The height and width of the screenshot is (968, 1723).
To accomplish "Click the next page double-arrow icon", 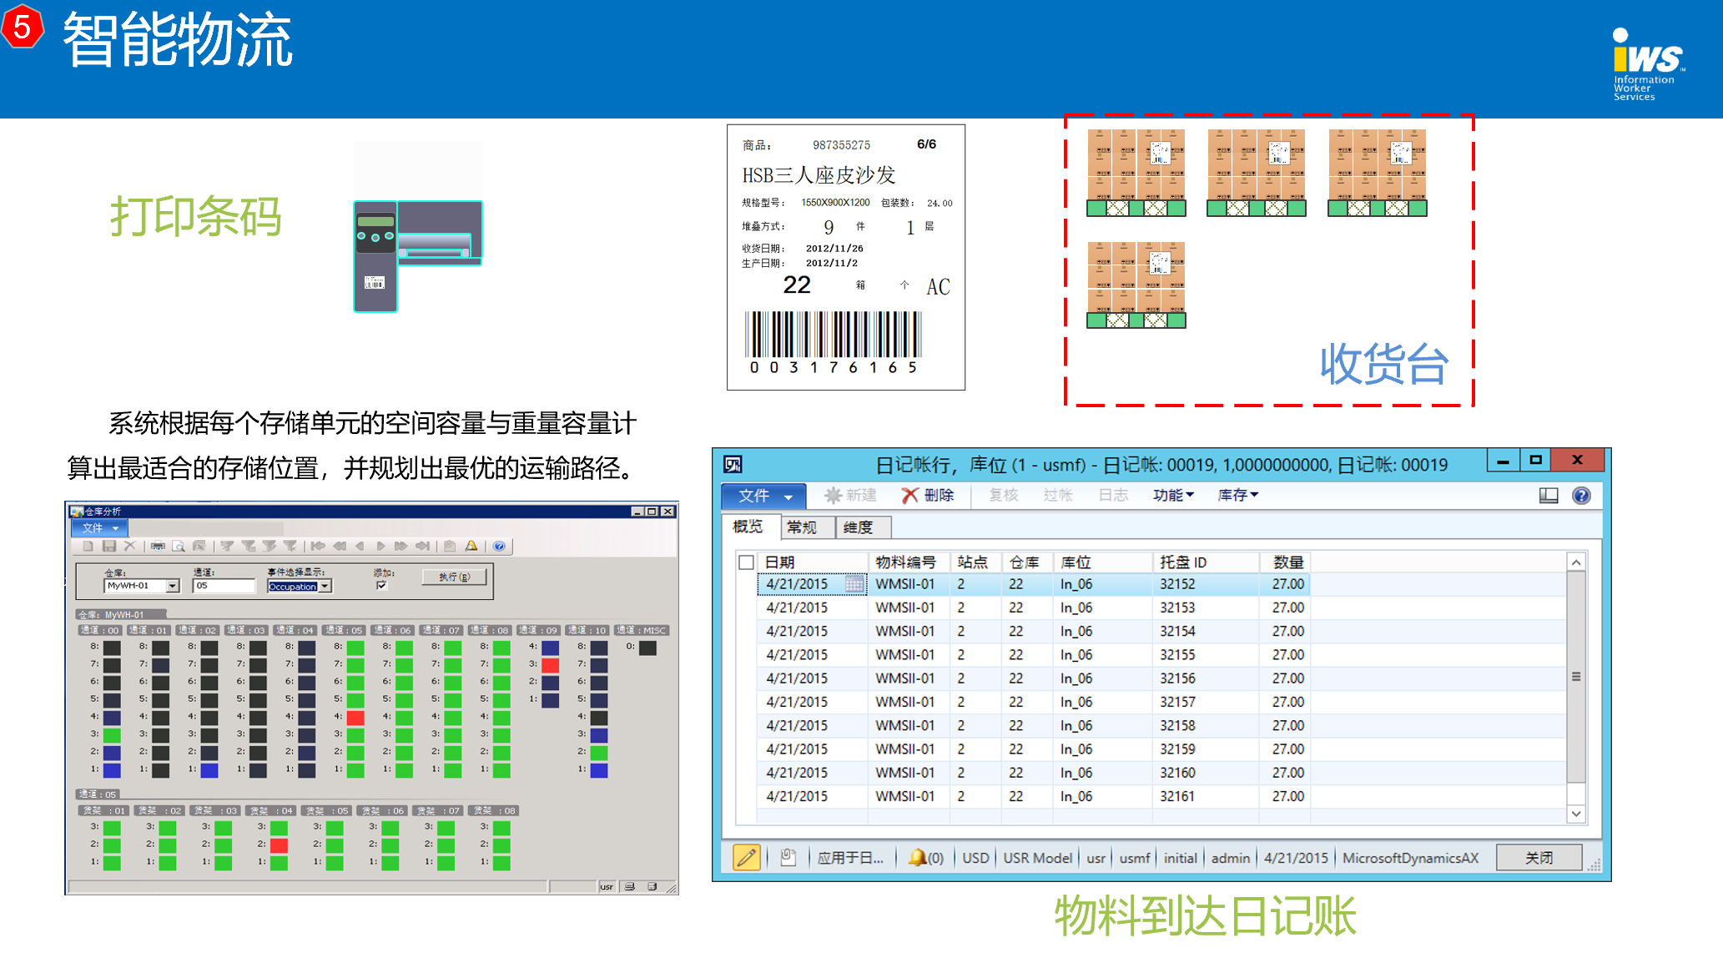I will tap(401, 546).
